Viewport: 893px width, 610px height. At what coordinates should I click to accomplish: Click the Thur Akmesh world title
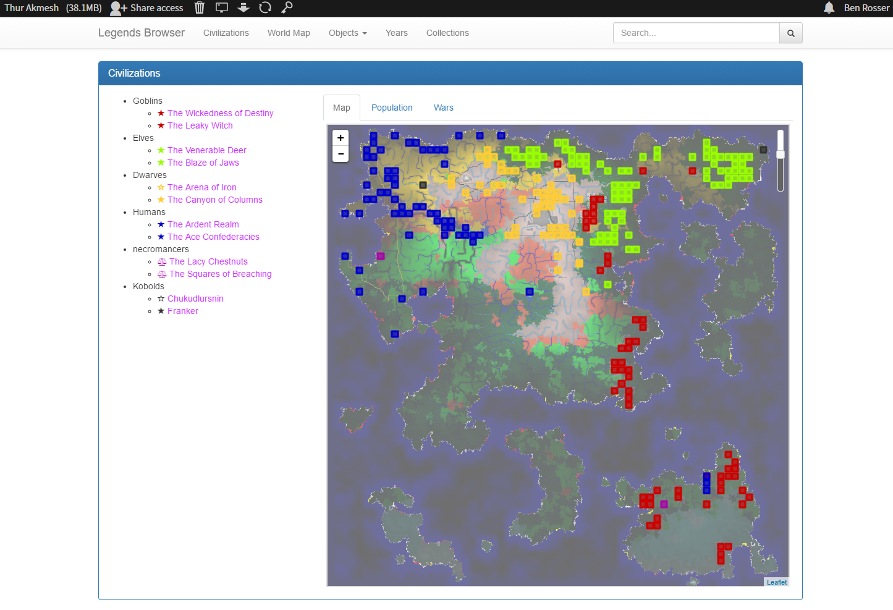click(32, 8)
